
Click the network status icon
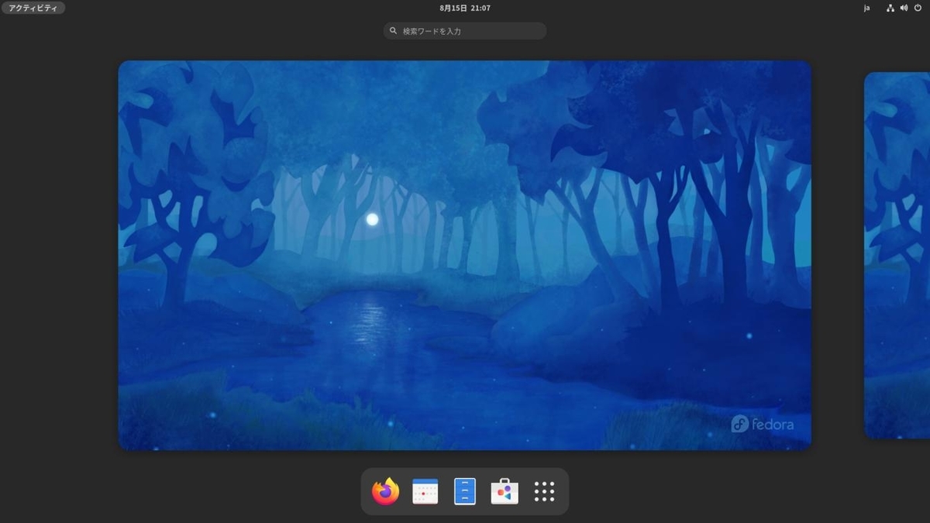click(890, 8)
